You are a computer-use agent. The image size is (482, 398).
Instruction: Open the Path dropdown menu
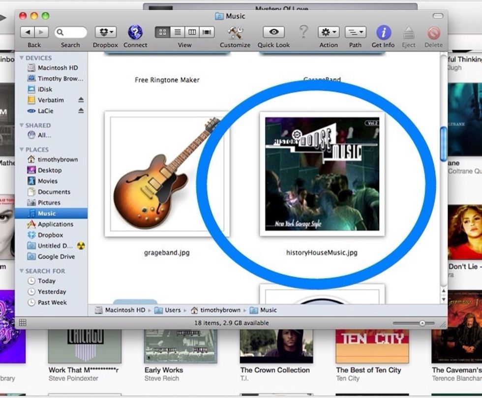click(355, 32)
